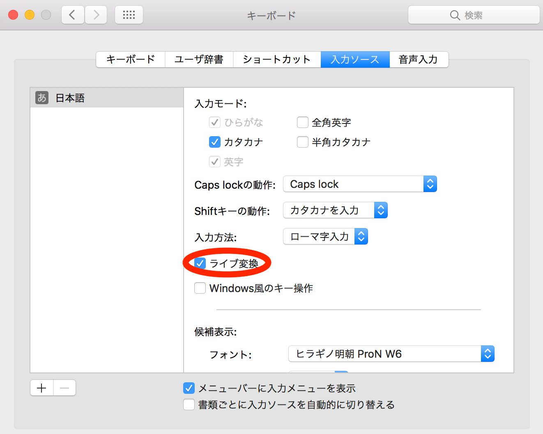
Task: Enable the 半角カタカナ checkbox
Action: tap(303, 142)
